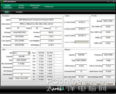Viewport: 116px width, 94px height.
Task: Click the Memory Frequency 368.33 MHz value
Action: tap(108, 55)
